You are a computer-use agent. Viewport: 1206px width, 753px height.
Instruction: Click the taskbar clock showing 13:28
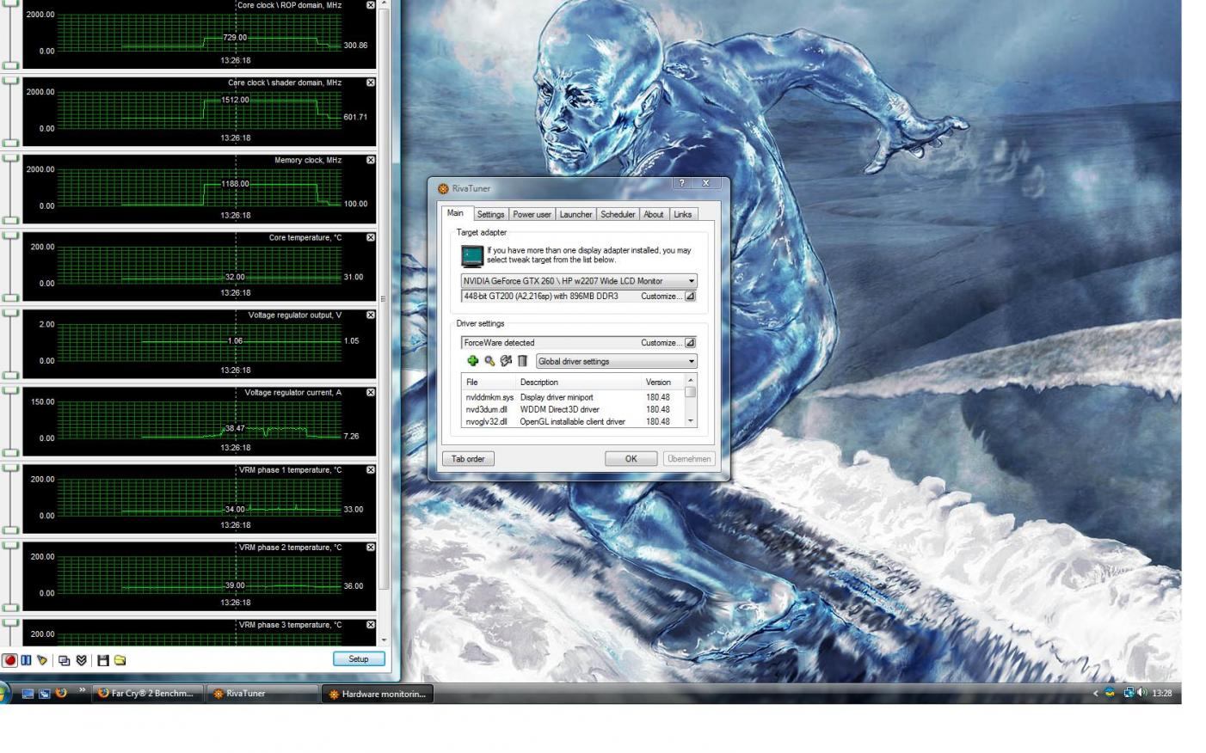1162,693
